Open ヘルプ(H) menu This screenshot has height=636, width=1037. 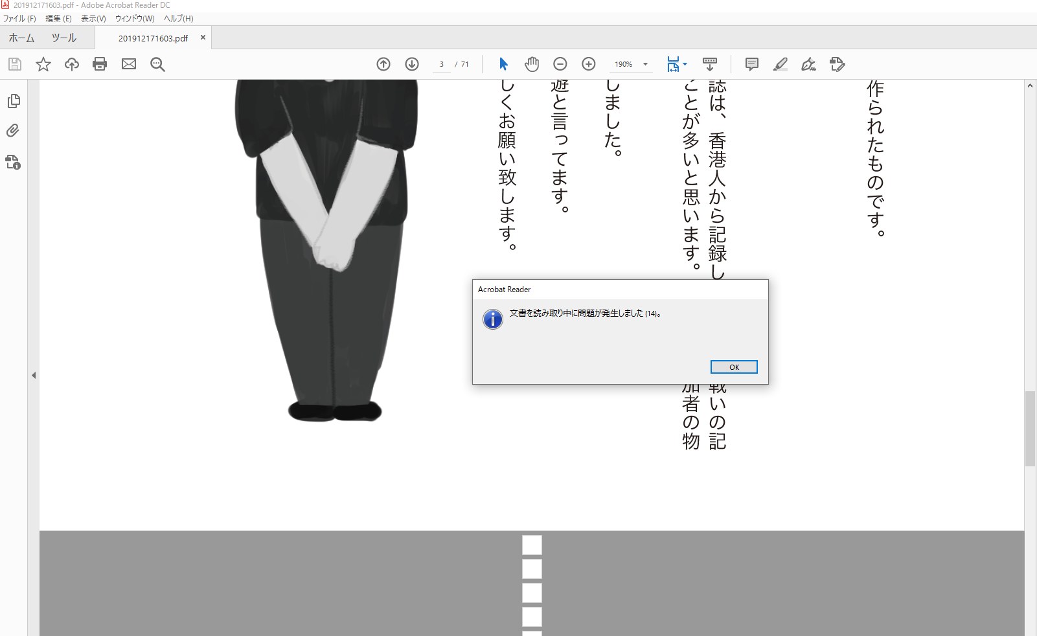(179, 18)
